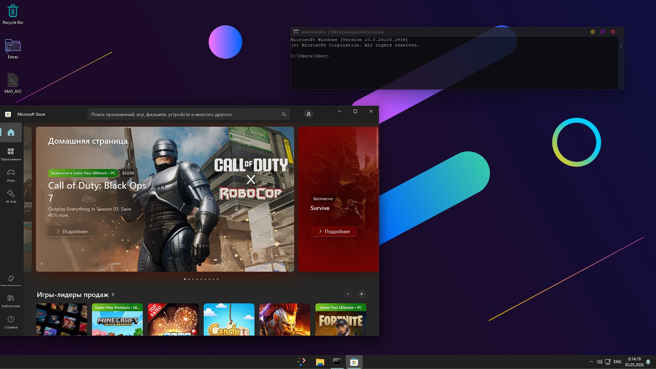Click the Outplay Everything in Season 03 text
This screenshot has height=369, width=656.
[x=90, y=212]
